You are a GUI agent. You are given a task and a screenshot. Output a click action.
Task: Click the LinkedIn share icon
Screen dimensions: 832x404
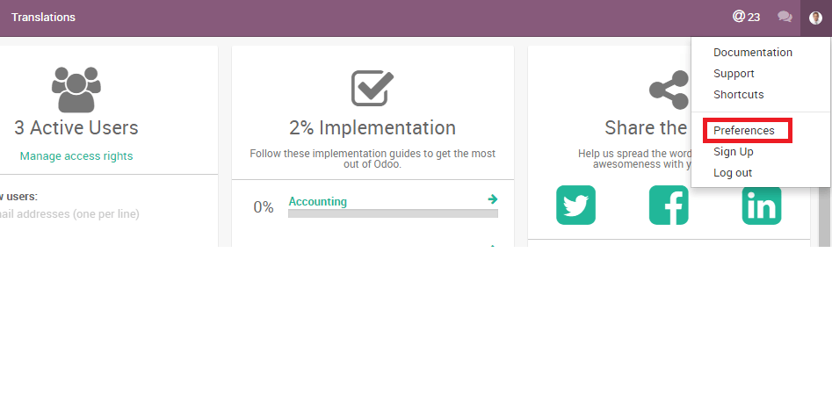(761, 205)
